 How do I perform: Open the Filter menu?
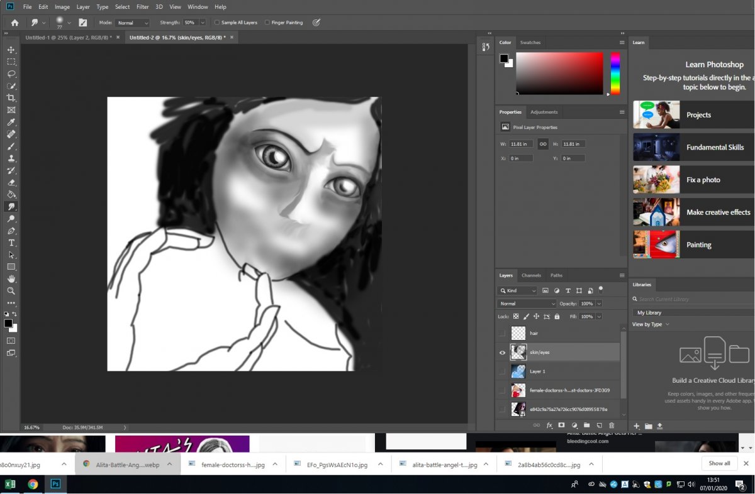143,7
